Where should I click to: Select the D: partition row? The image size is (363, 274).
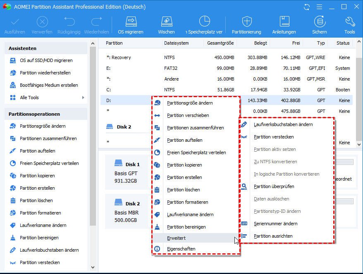[x=227, y=100]
